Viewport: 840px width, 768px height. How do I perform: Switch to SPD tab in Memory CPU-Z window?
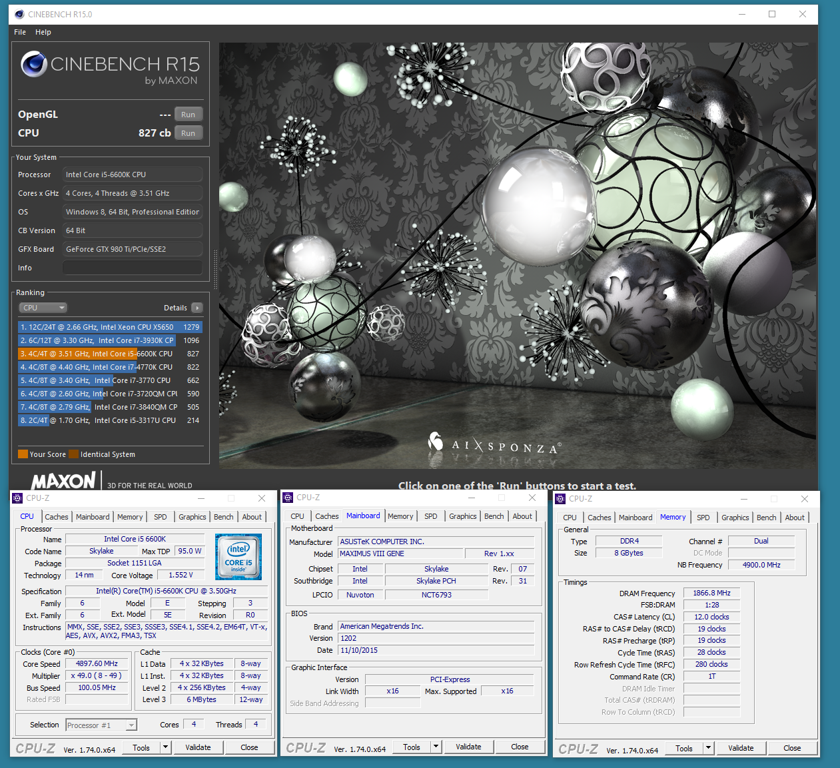[x=703, y=518]
